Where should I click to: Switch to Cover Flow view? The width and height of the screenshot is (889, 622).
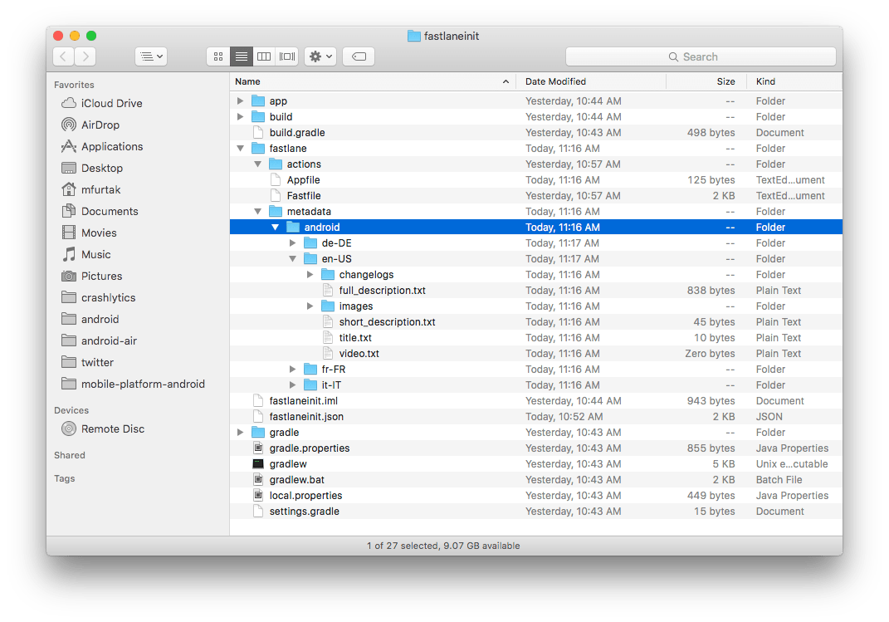click(286, 56)
